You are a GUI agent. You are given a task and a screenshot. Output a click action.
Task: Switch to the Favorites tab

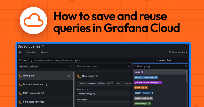(31, 52)
